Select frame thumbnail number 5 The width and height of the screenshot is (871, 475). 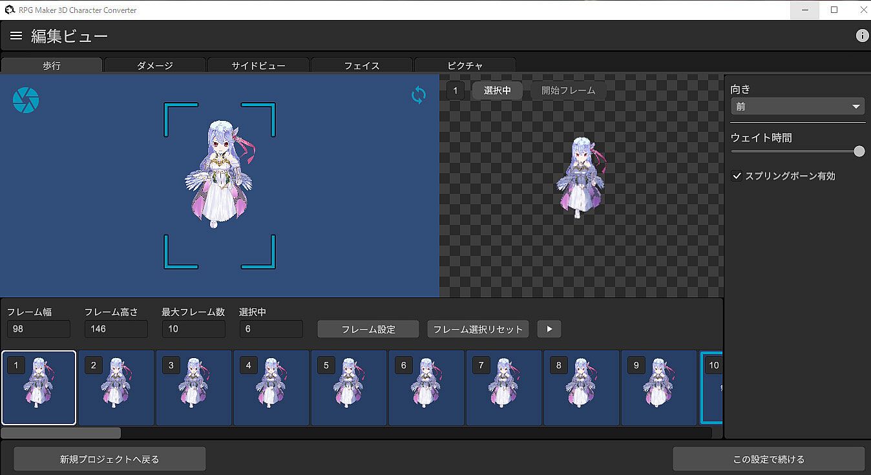(349, 388)
